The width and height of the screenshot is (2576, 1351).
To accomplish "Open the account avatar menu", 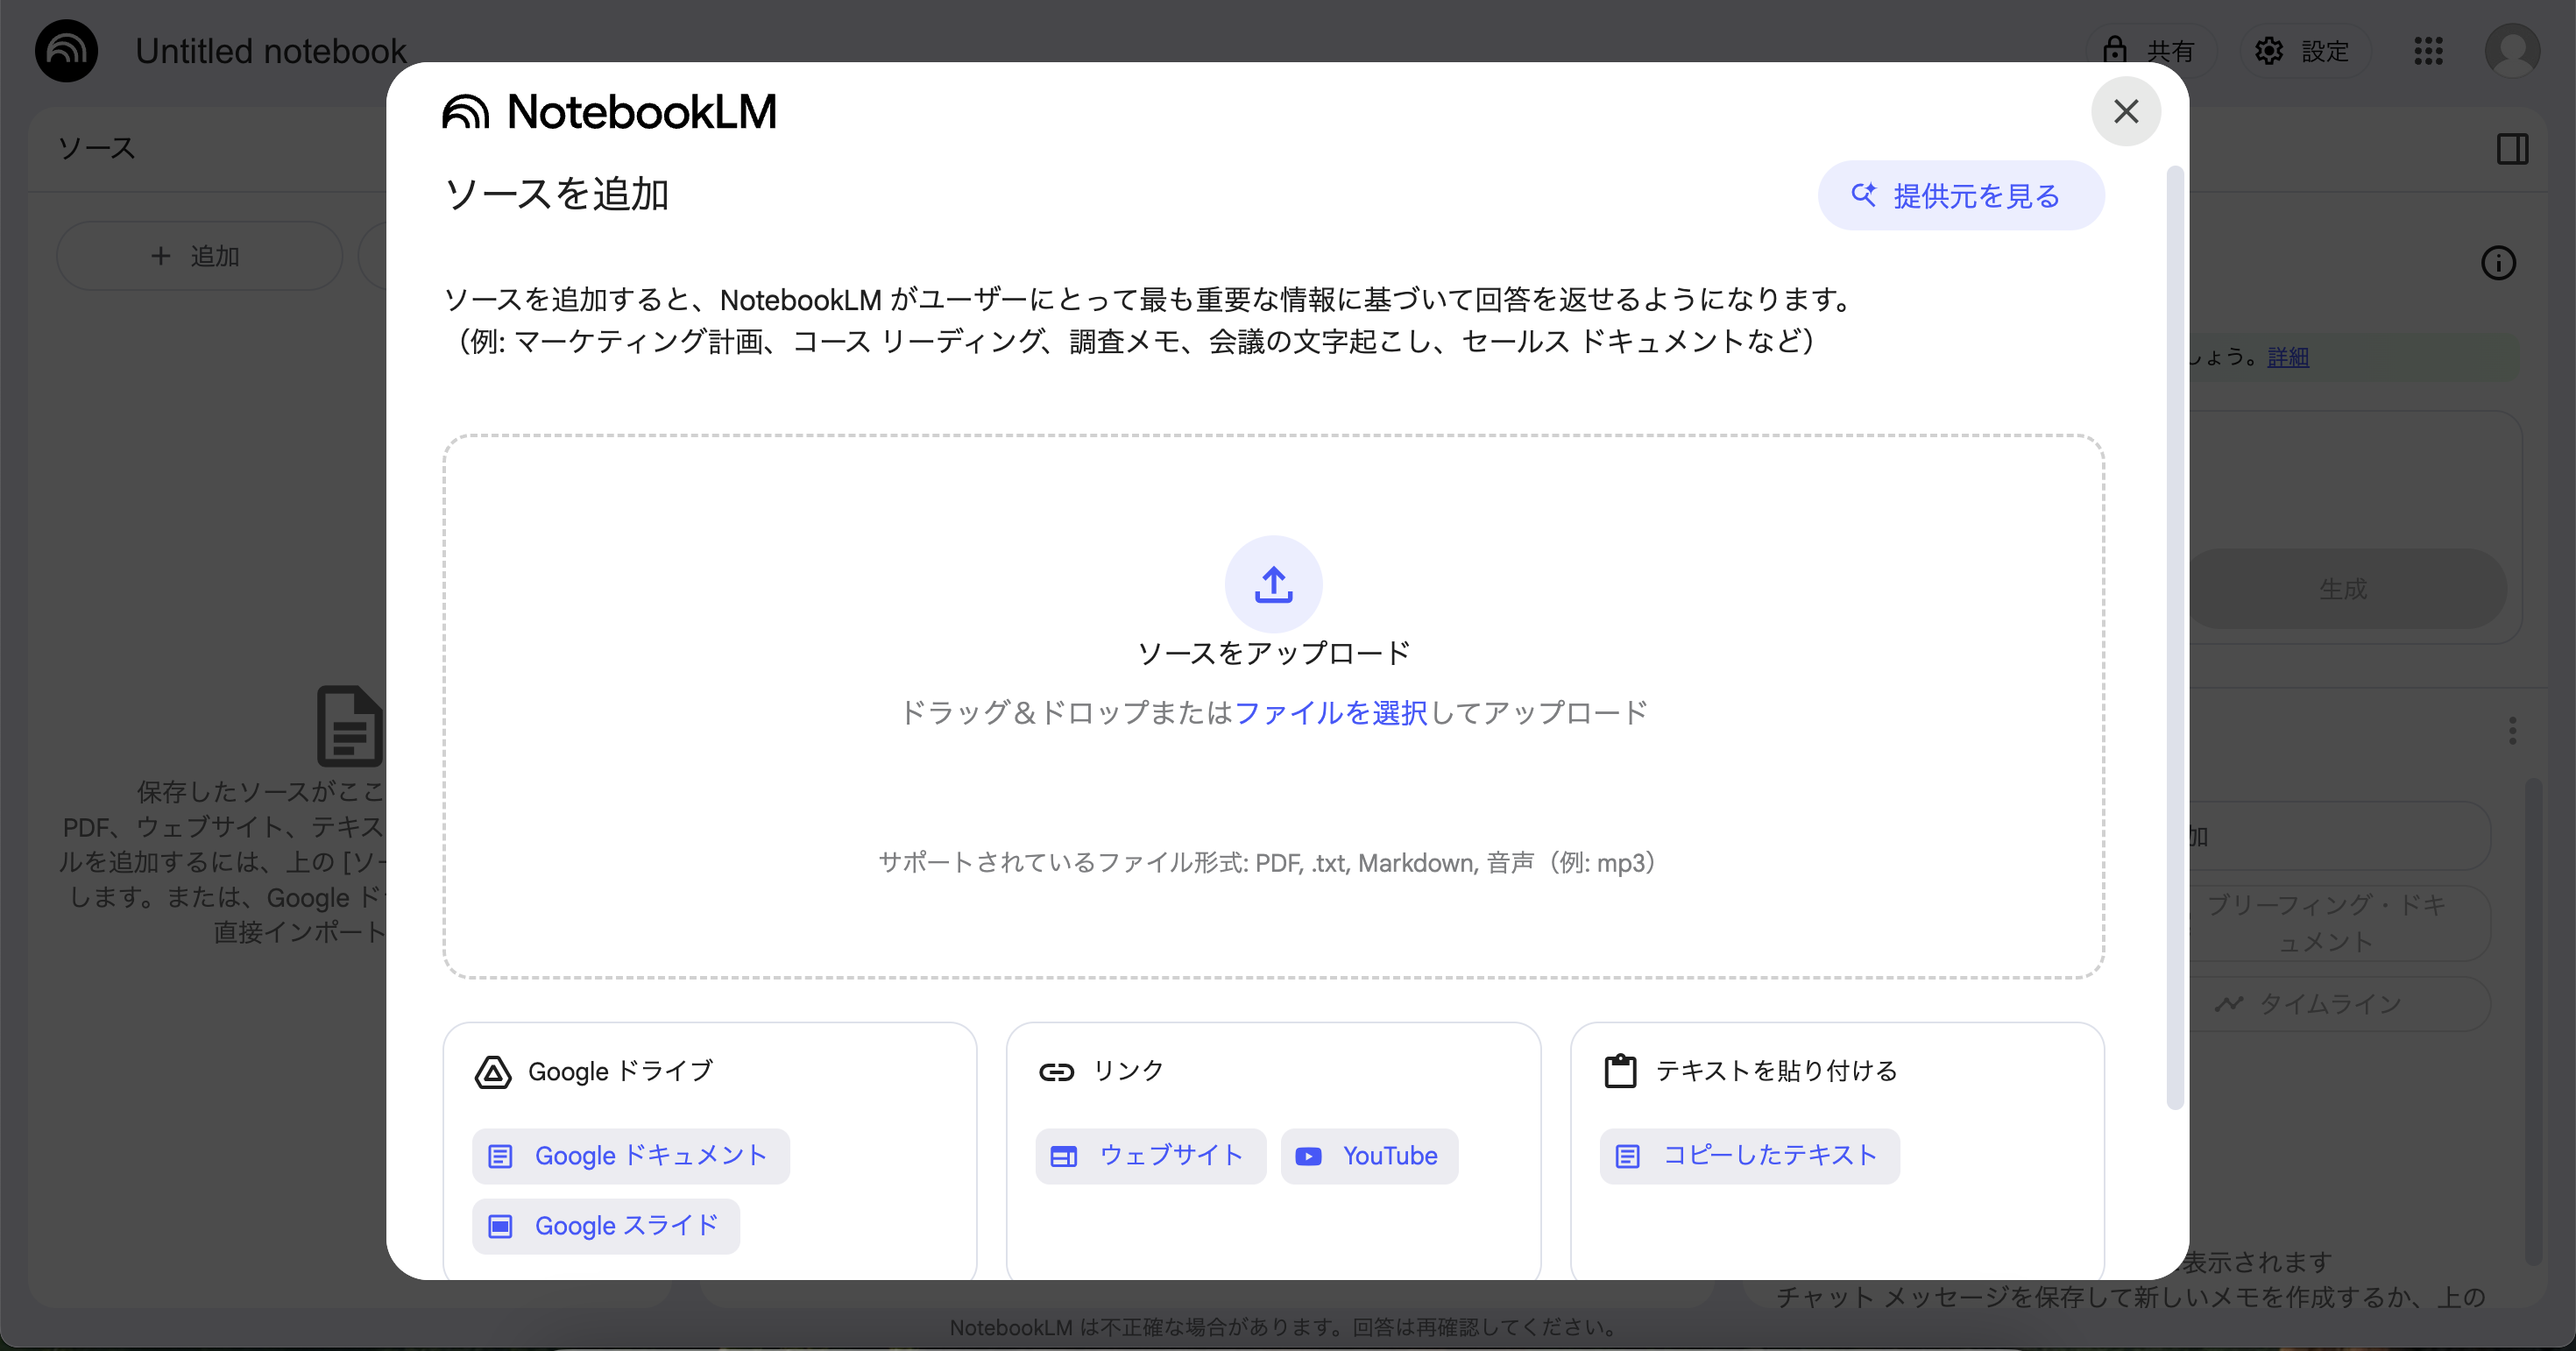I will (2512, 50).
